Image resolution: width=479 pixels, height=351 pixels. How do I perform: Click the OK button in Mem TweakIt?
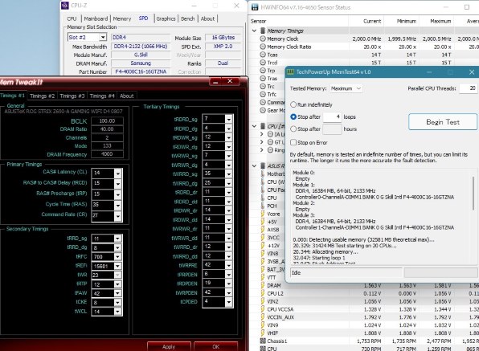[x=216, y=346]
